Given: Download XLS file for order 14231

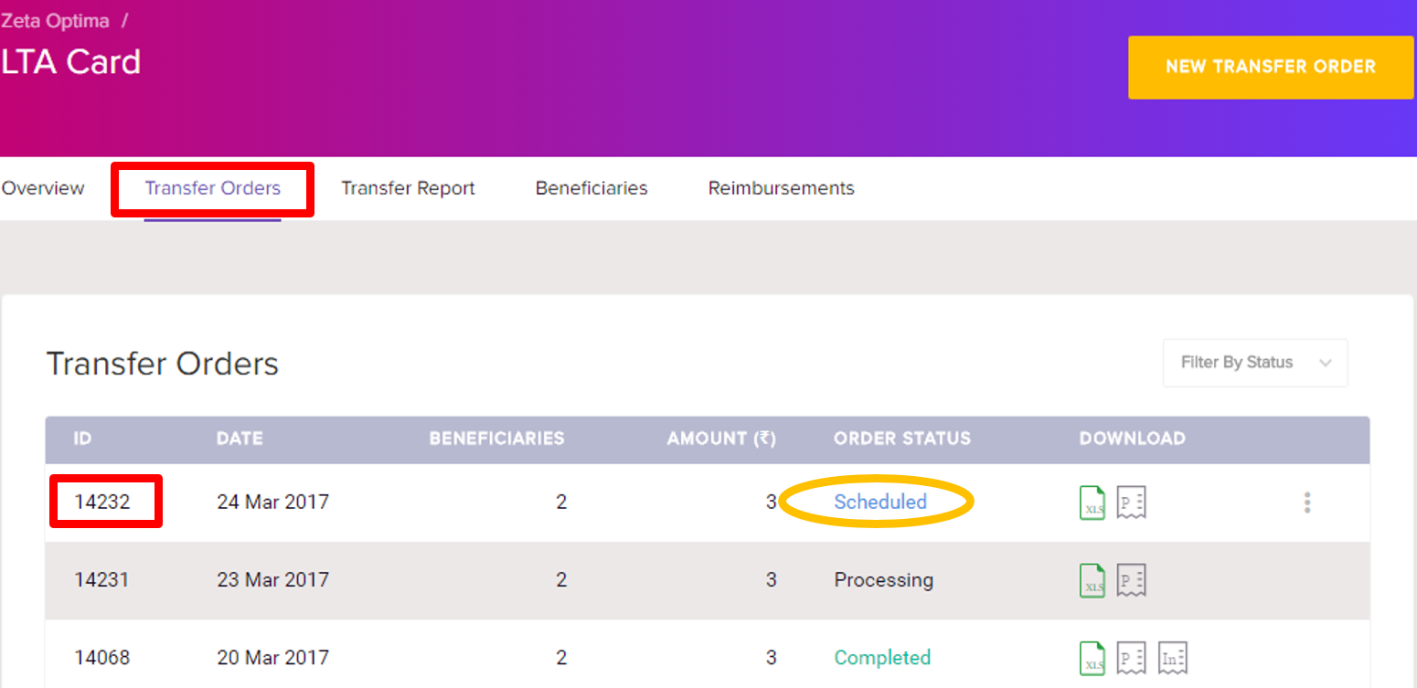Looking at the screenshot, I should click(x=1092, y=580).
